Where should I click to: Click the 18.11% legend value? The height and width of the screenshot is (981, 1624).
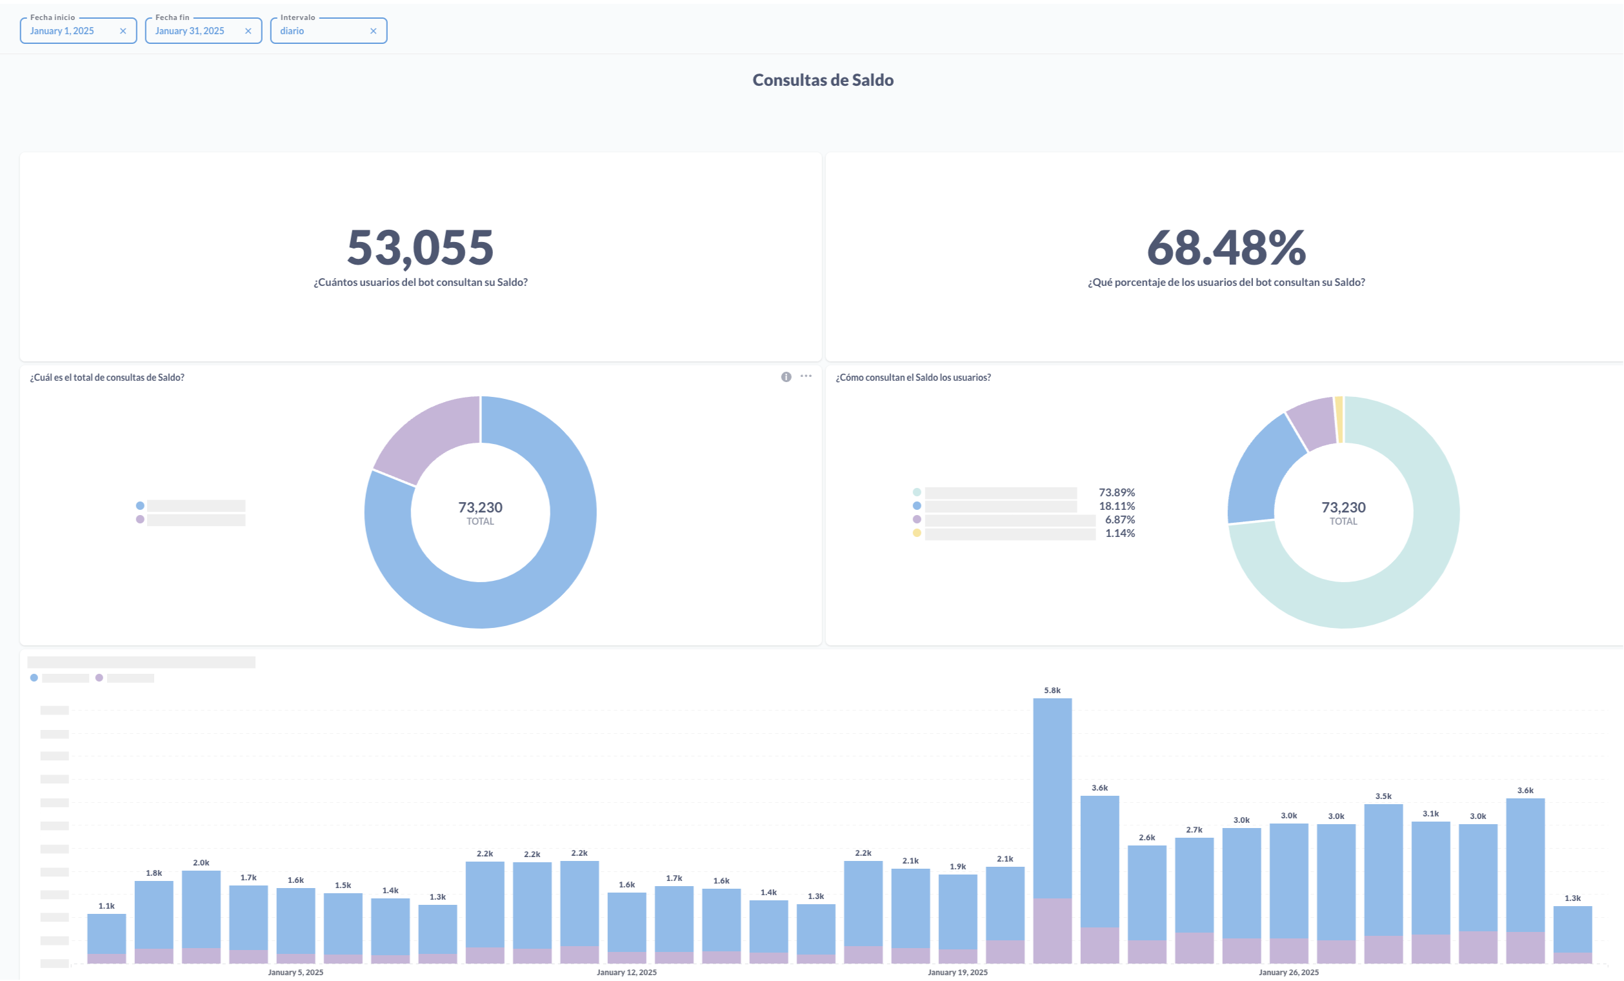(1117, 507)
